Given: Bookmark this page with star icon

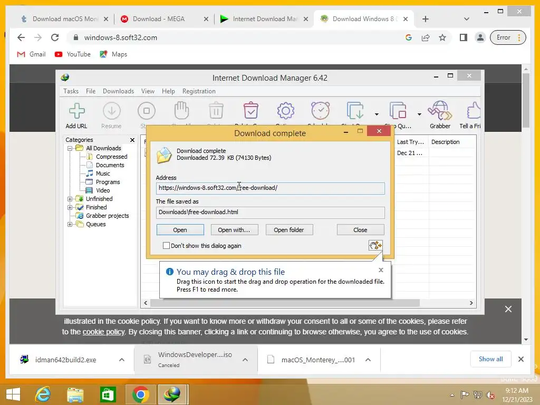Looking at the screenshot, I should point(442,37).
